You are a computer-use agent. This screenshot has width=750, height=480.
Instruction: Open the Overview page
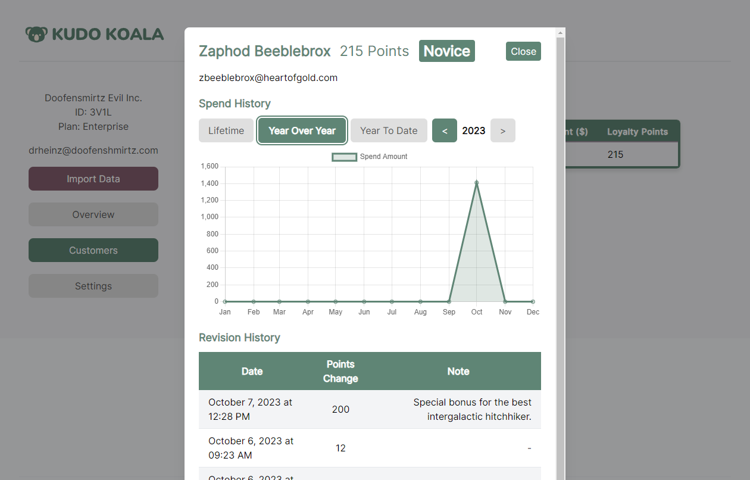(93, 214)
